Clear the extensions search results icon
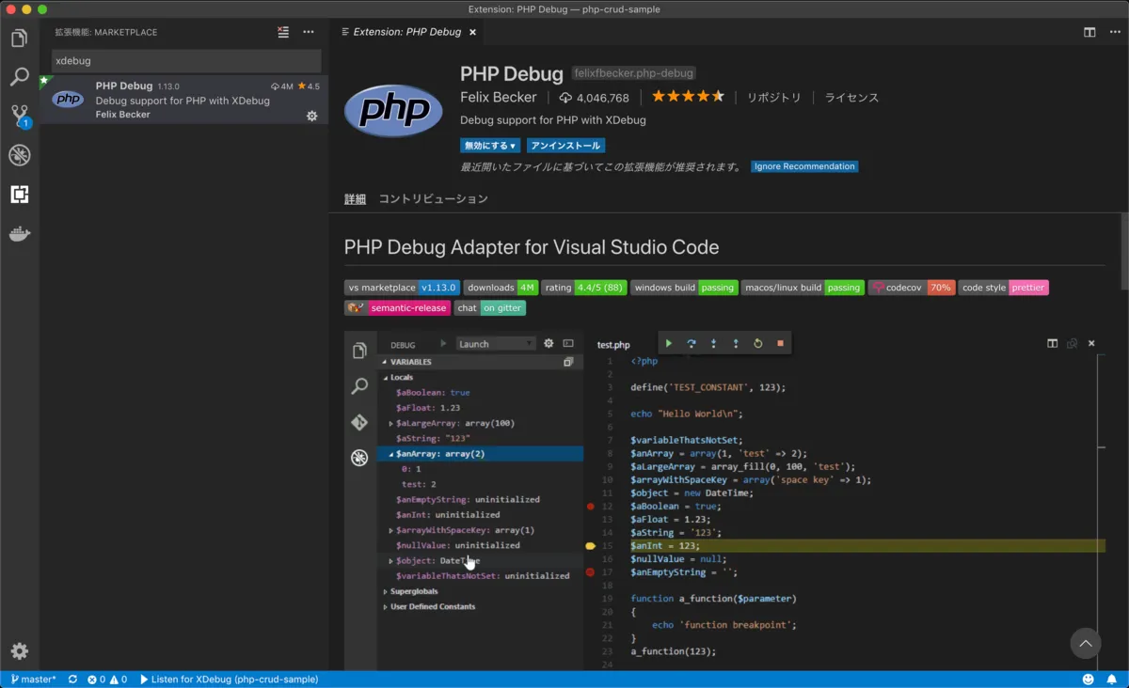This screenshot has height=688, width=1129. (283, 32)
